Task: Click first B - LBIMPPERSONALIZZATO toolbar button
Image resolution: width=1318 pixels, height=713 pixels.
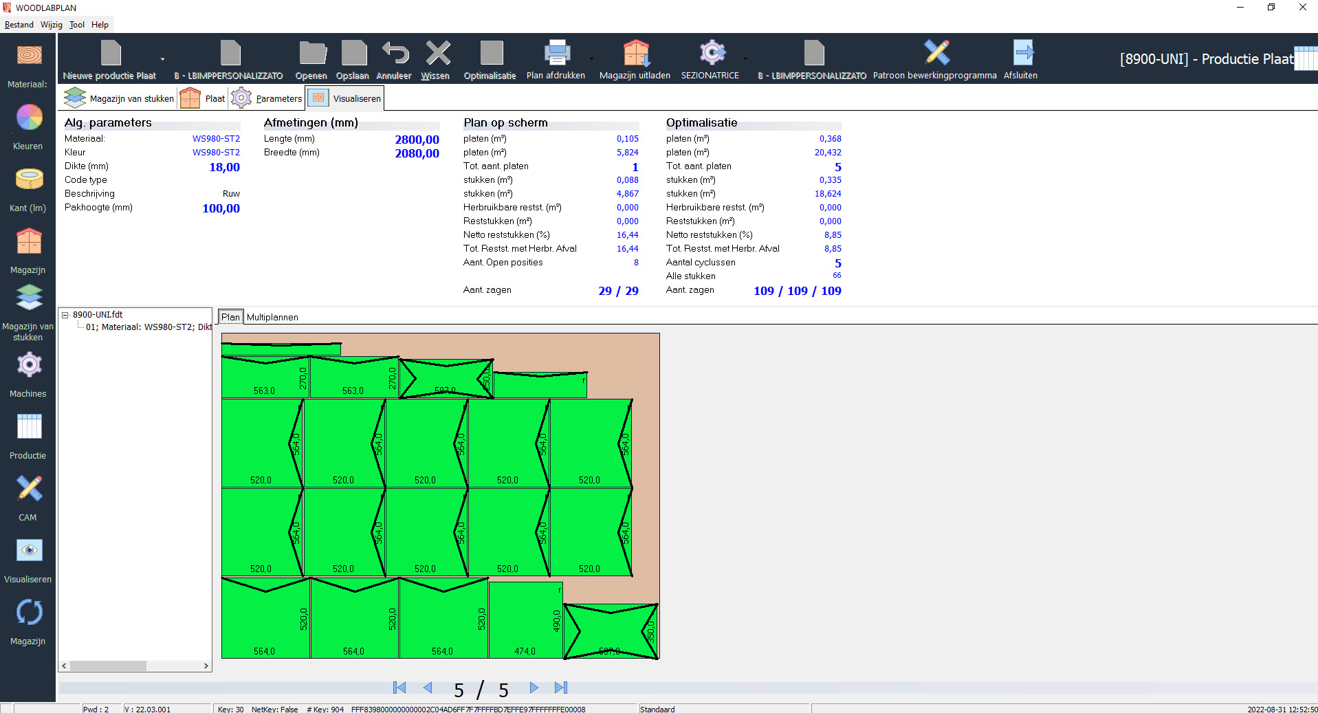Action: point(229,61)
